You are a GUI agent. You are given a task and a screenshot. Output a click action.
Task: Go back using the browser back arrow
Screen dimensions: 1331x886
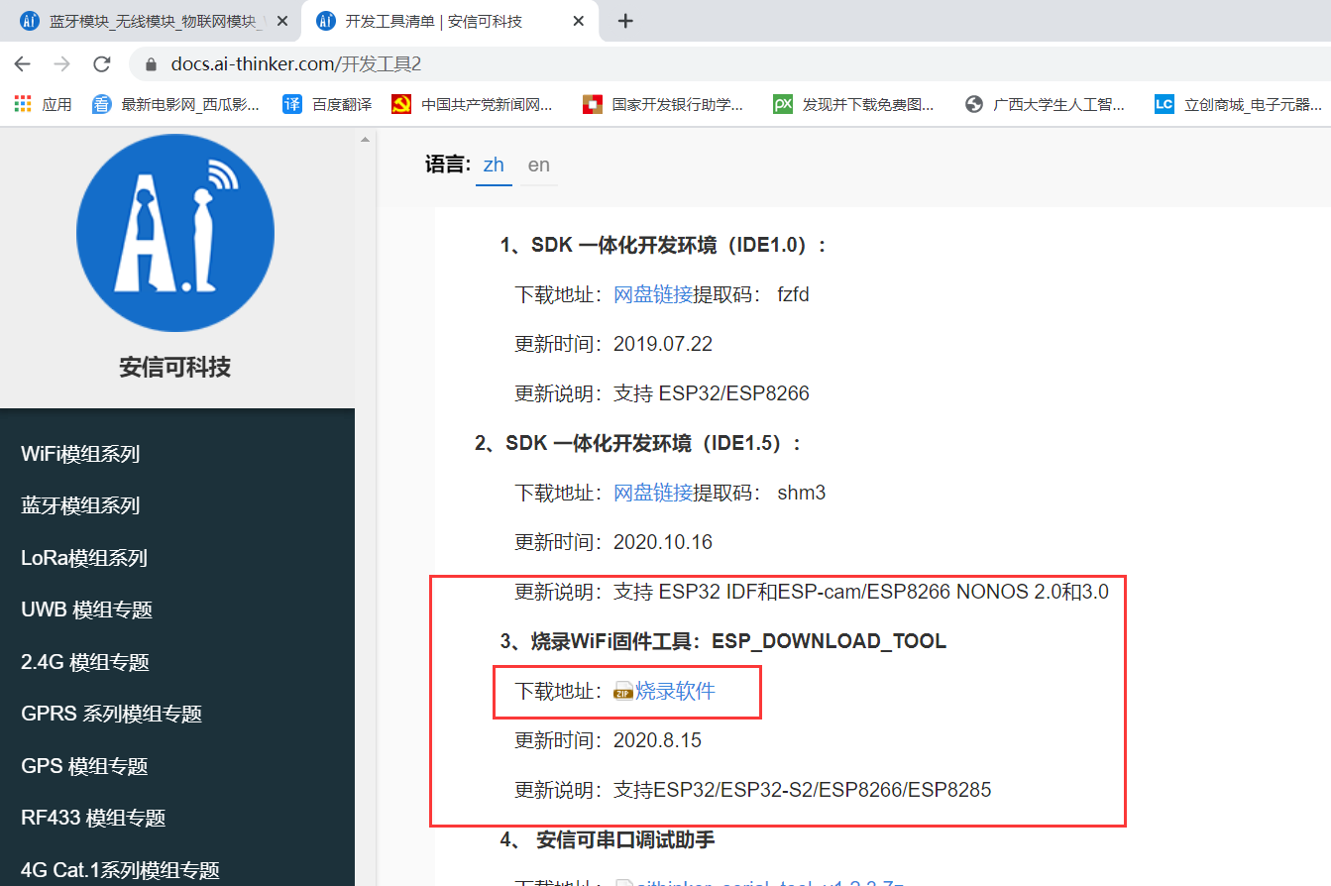point(22,64)
